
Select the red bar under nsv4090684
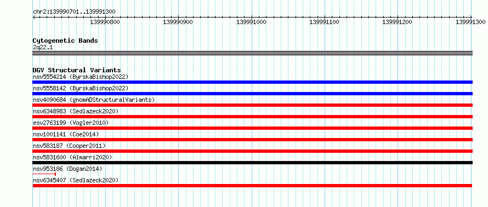click(x=252, y=105)
